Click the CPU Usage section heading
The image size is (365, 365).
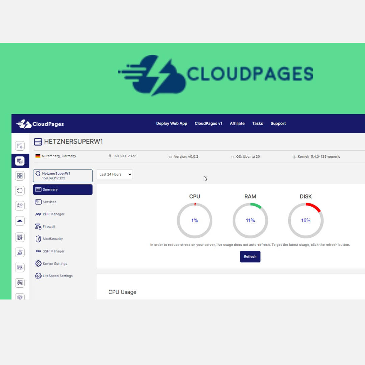(x=122, y=292)
